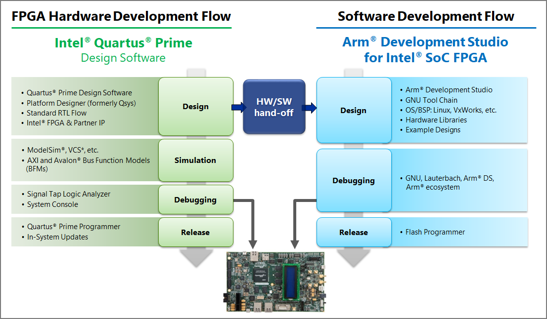Click the software flow Design box
547x319 pixels.
pyautogui.click(x=354, y=111)
